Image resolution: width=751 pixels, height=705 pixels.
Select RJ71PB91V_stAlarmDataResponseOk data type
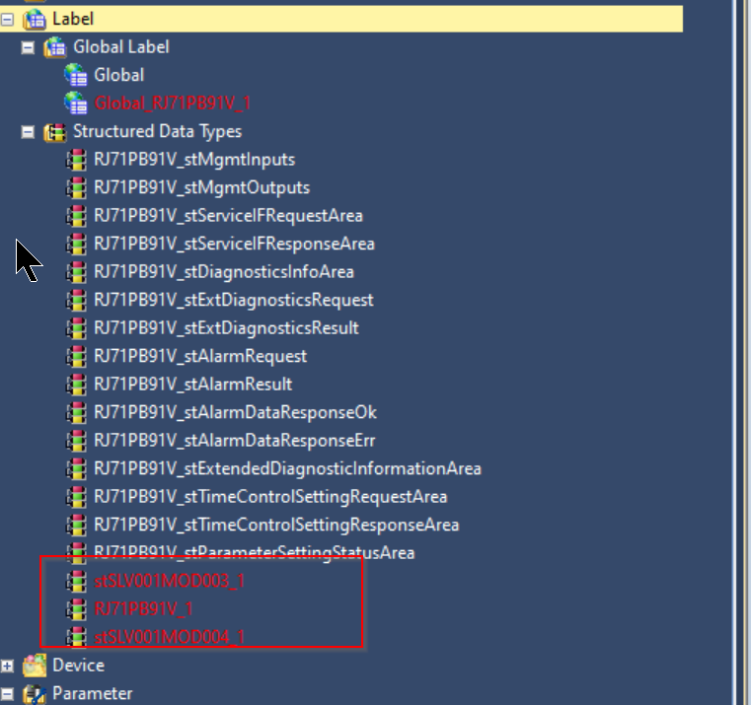coord(235,412)
